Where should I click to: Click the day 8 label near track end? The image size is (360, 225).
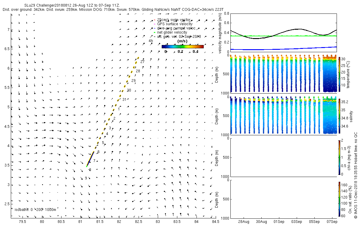click(90, 170)
